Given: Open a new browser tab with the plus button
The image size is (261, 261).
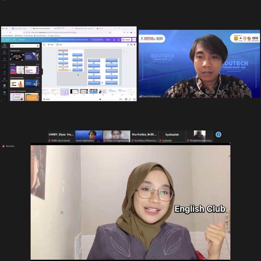Looking at the screenshot, I should click(x=119, y=29).
